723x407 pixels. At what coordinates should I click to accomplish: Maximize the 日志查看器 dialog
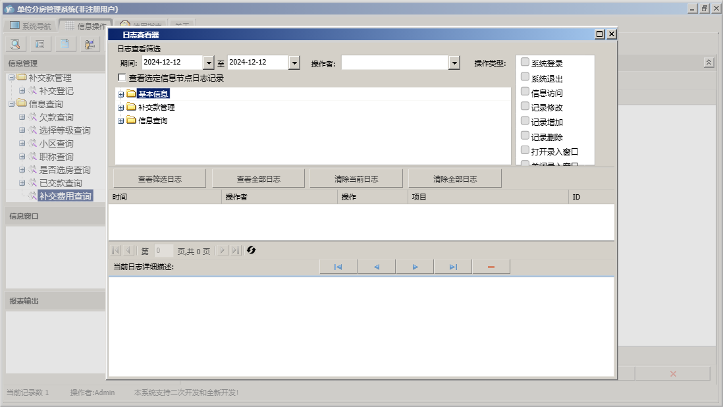coord(599,34)
